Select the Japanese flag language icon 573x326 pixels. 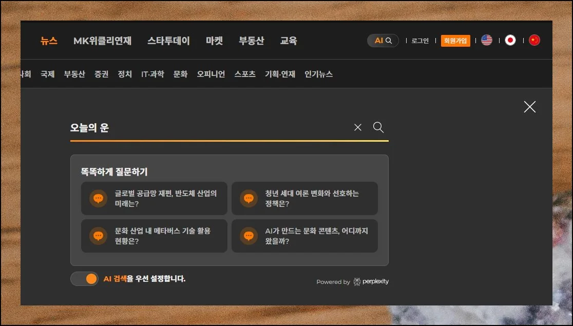[x=510, y=41]
